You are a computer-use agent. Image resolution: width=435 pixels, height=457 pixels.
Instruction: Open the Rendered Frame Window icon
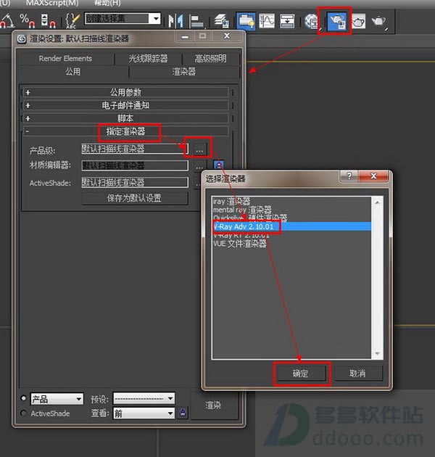[x=358, y=21]
